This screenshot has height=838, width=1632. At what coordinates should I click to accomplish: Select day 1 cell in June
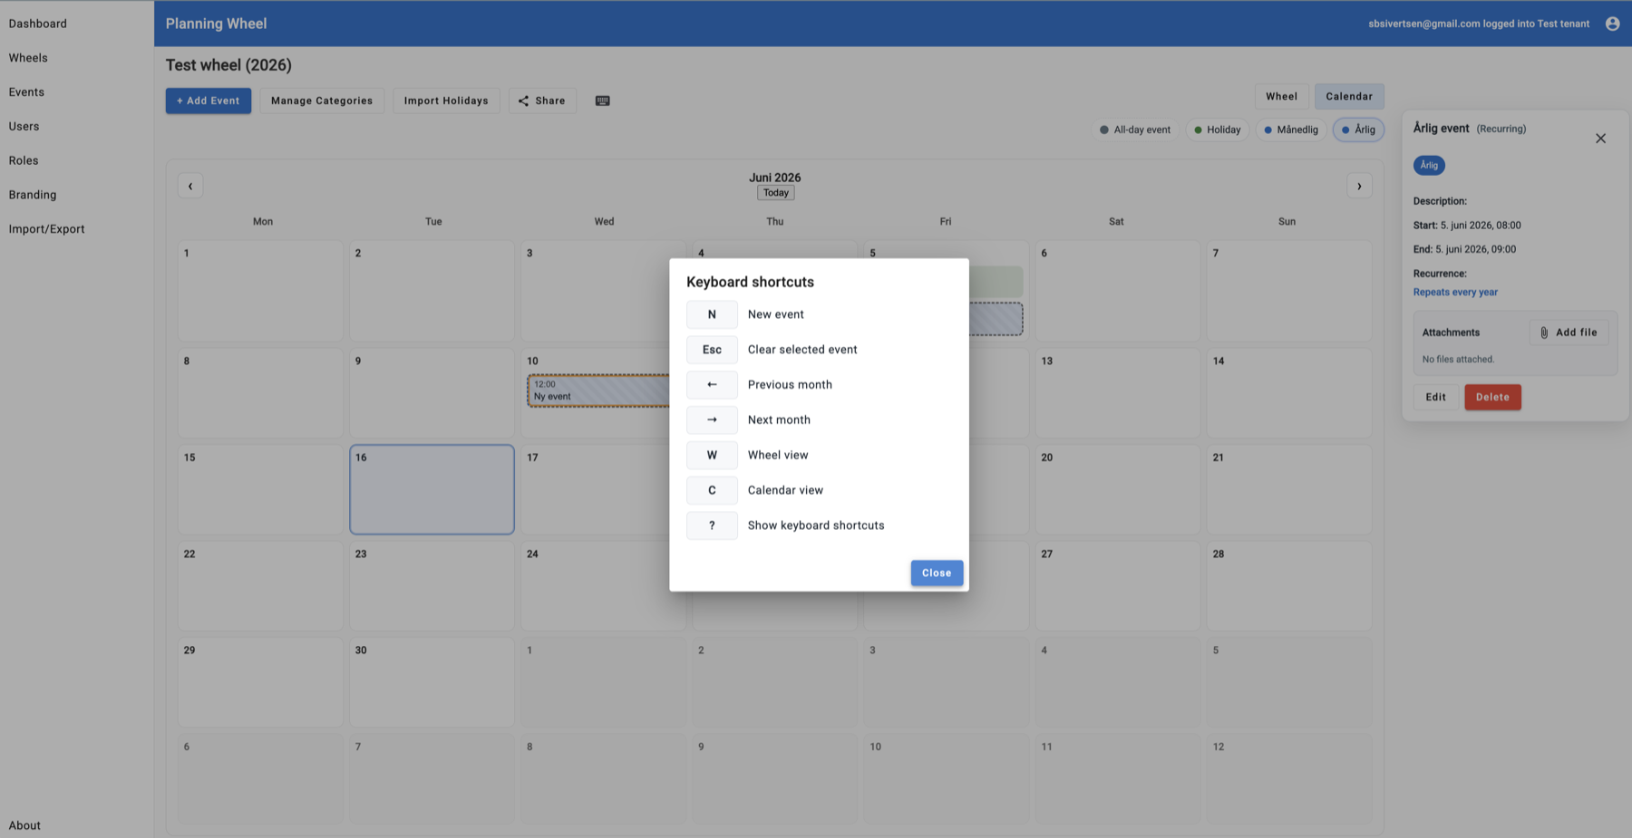[260, 291]
